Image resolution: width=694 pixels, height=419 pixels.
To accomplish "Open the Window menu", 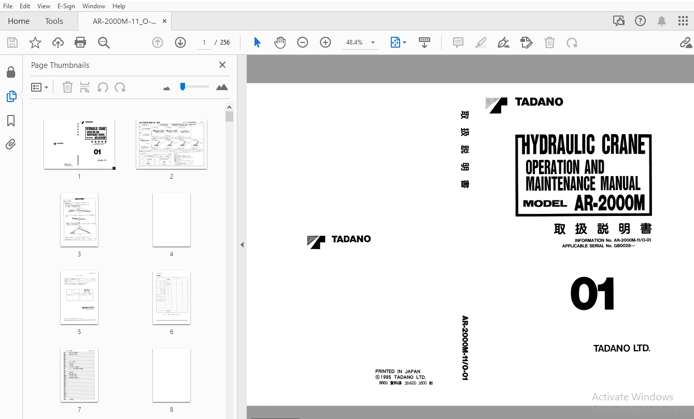I will click(94, 6).
